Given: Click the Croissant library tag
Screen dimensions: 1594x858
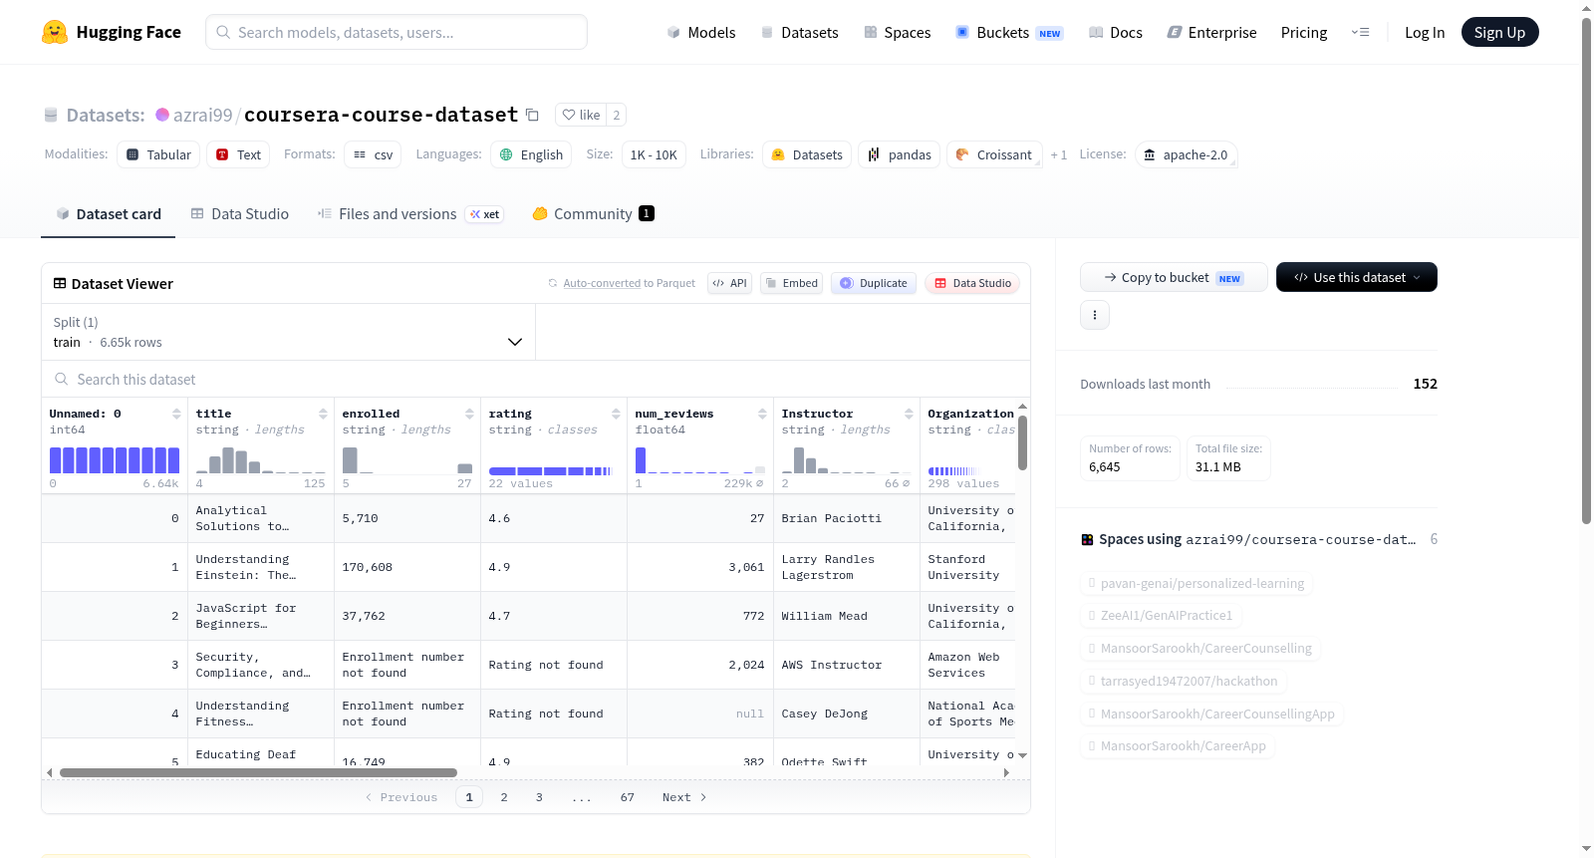Looking at the screenshot, I should pos(994,154).
